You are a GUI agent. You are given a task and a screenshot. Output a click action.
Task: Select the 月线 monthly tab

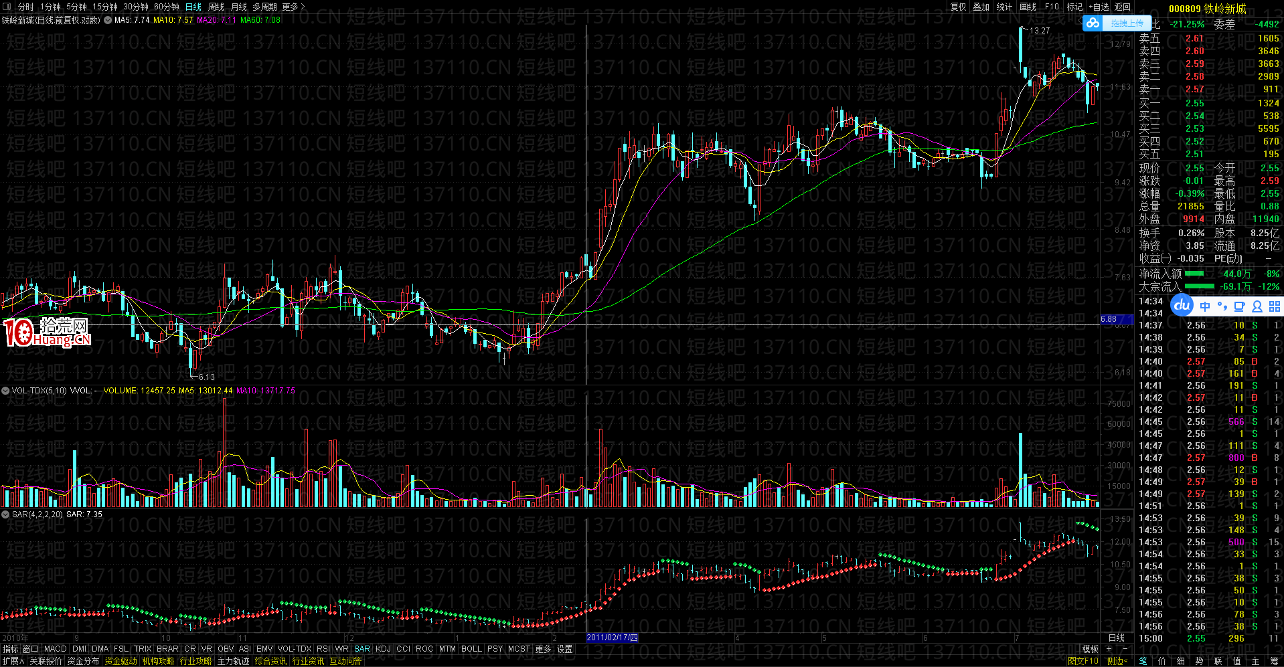point(239,7)
